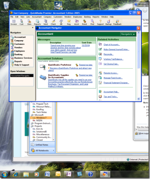This screenshot has width=150, height=179.
Task: Select Windows 7 section in OneNote
Action: click(41, 118)
